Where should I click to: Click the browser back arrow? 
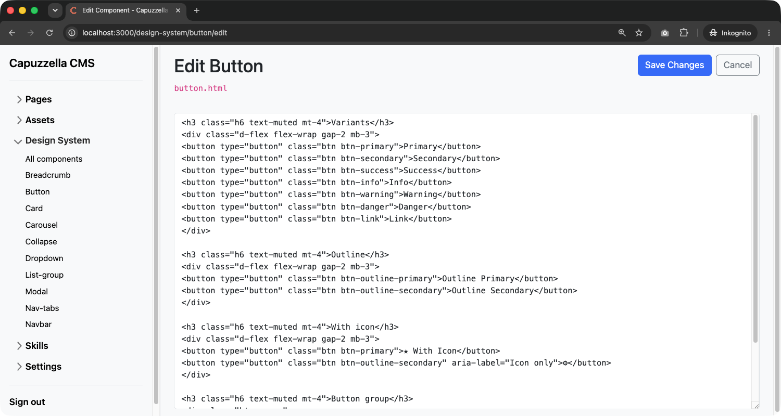point(12,33)
